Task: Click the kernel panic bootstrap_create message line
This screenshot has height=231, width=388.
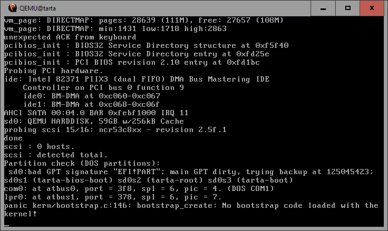Action: (x=191, y=206)
